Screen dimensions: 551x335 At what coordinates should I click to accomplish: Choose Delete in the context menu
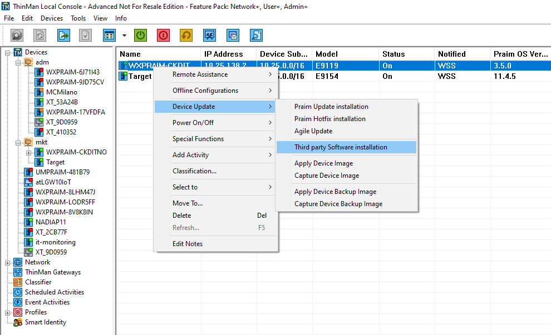coord(216,216)
